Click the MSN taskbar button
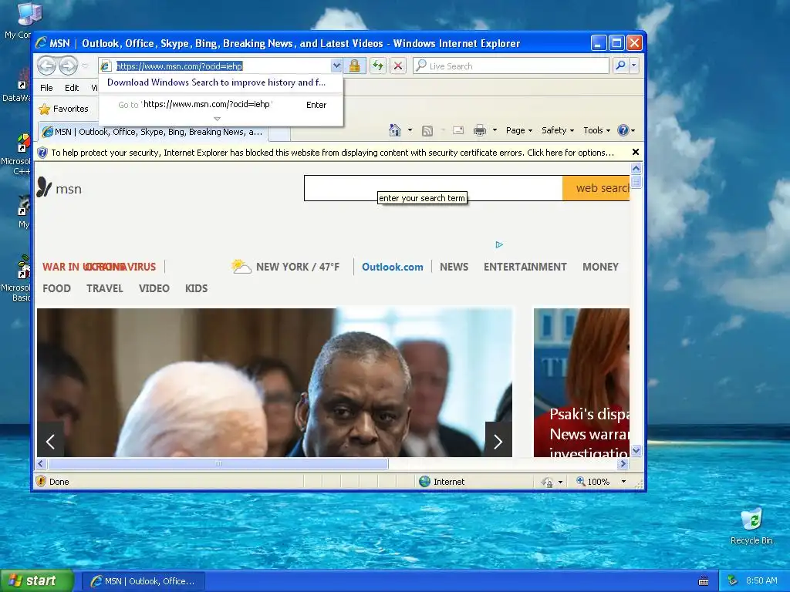790x592 pixels. pos(143,581)
